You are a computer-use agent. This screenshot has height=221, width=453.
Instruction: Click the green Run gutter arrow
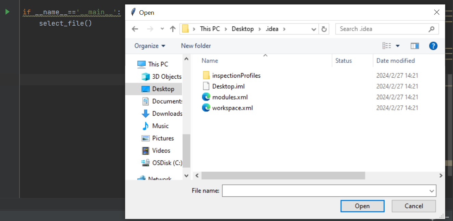click(x=7, y=12)
